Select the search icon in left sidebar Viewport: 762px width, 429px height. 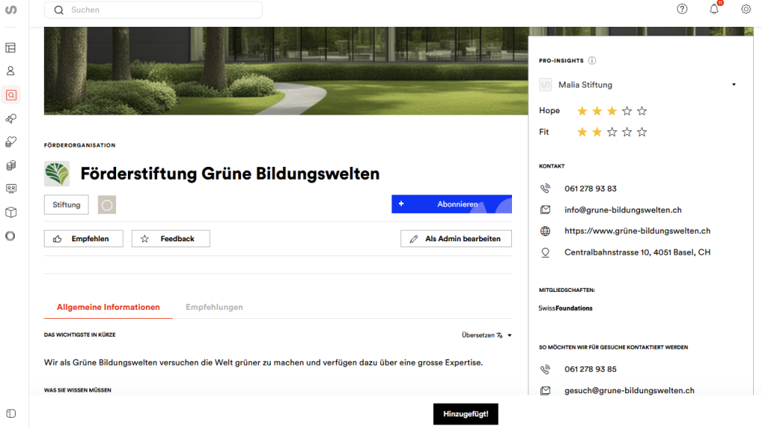point(10,95)
